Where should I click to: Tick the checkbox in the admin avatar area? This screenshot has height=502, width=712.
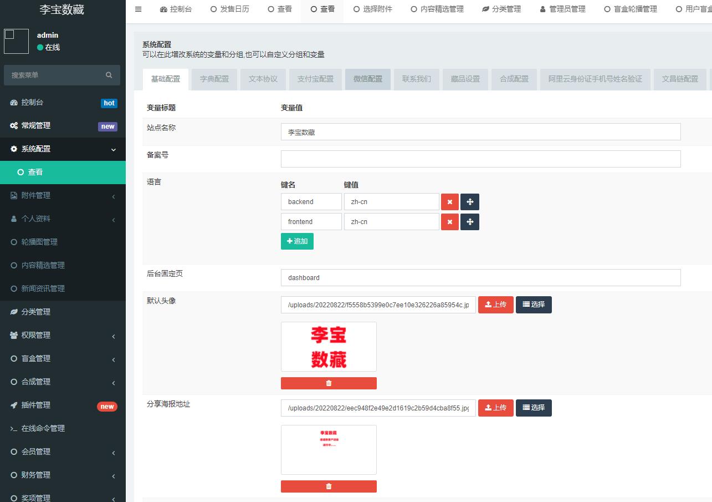point(9,35)
